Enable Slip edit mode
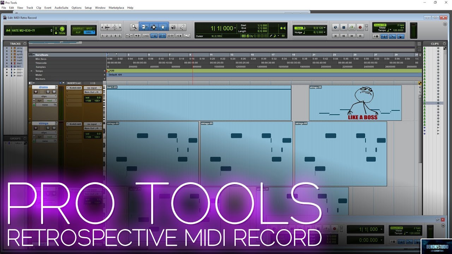The width and height of the screenshot is (452, 254). point(78,32)
